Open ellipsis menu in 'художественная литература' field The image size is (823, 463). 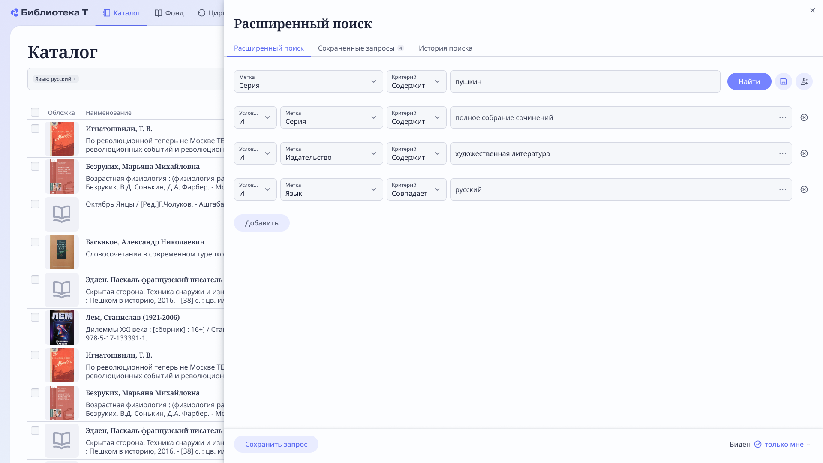(782, 153)
